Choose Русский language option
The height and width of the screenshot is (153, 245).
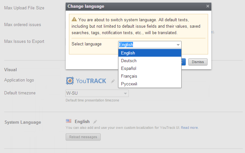[x=150, y=84]
